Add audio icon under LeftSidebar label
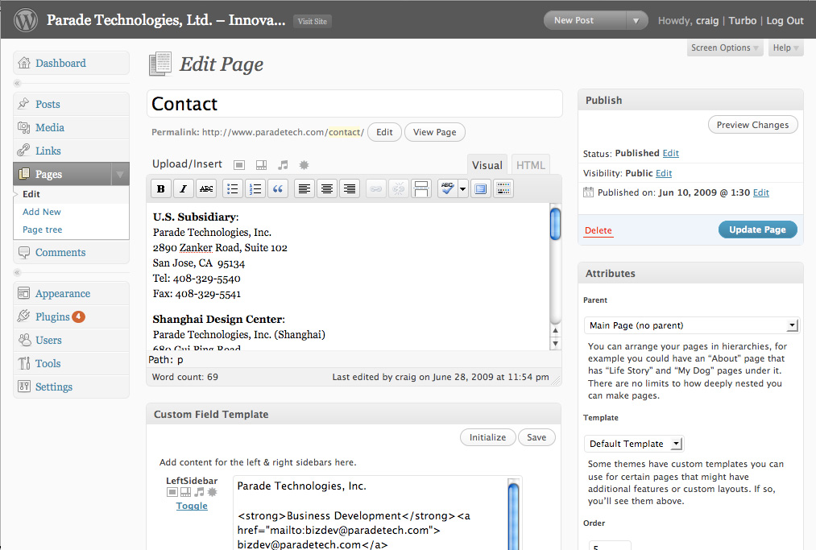816x550 pixels. (x=199, y=492)
